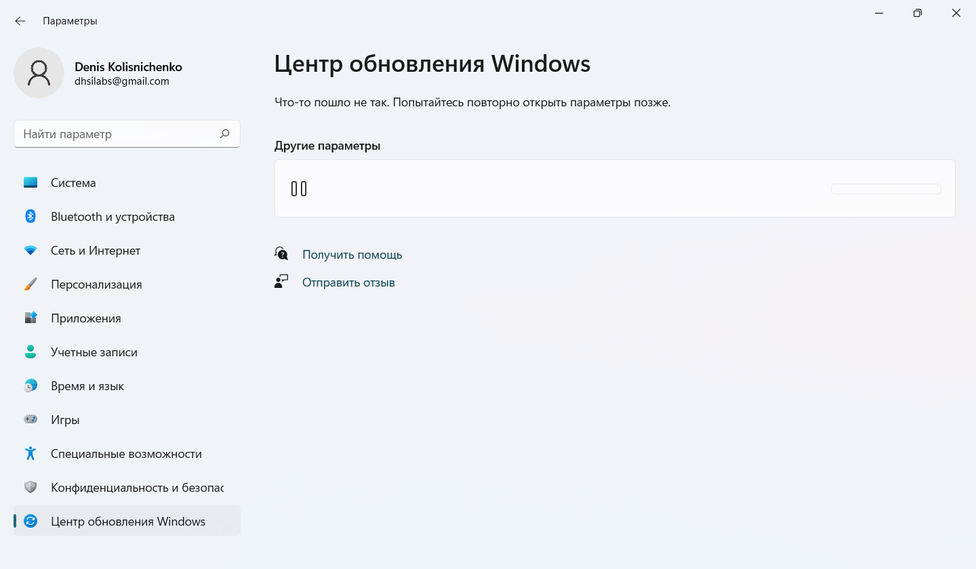This screenshot has width=976, height=569.
Task: Click the Система monitor icon
Action: 30,183
